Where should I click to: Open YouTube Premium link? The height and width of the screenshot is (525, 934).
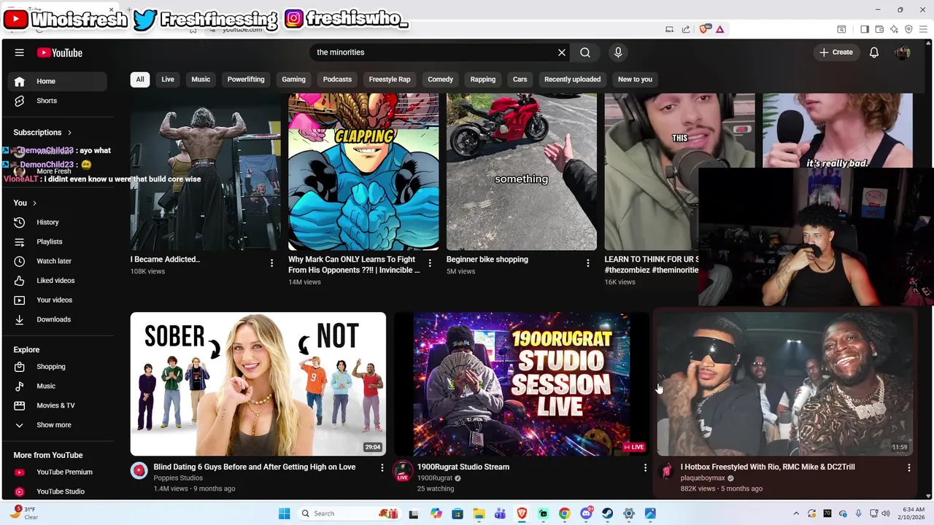click(58, 472)
